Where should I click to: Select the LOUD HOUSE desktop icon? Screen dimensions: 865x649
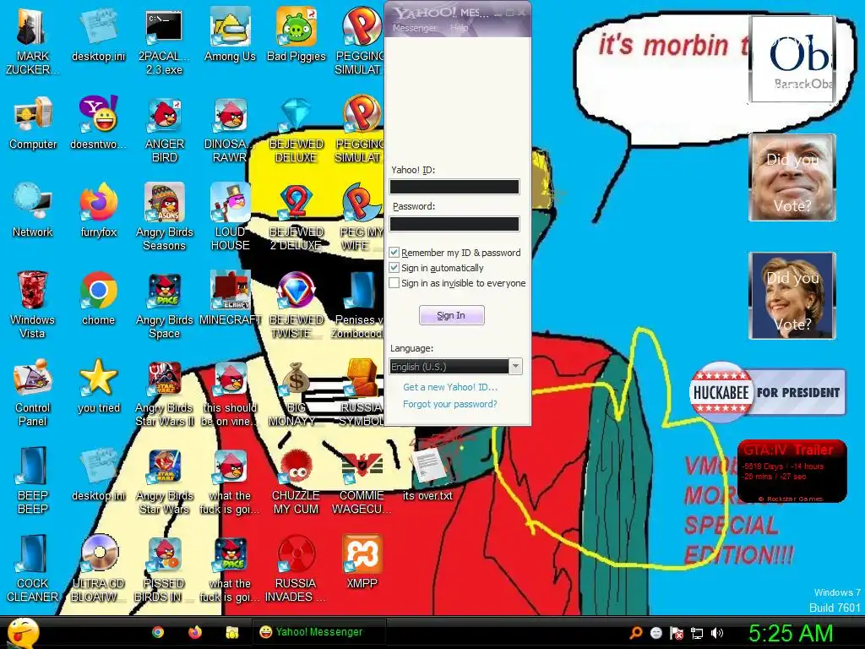(230, 216)
